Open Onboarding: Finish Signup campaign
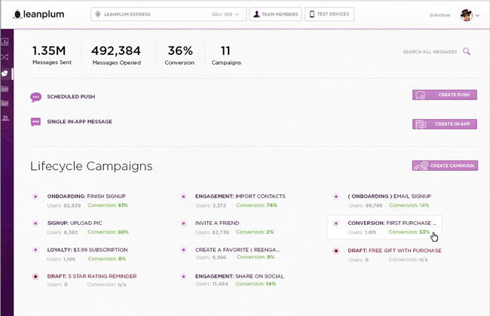The height and width of the screenshot is (316, 490). tap(86, 196)
